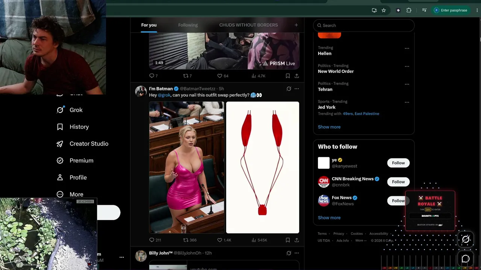
Task: Bookmark the I'm Batman post
Action: (288, 240)
